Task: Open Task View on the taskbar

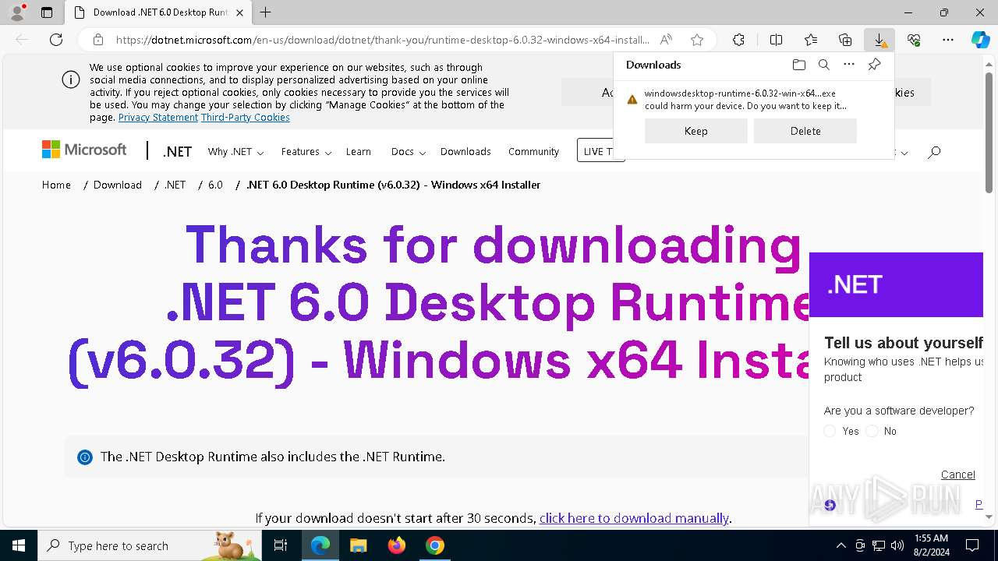Action: point(281,545)
